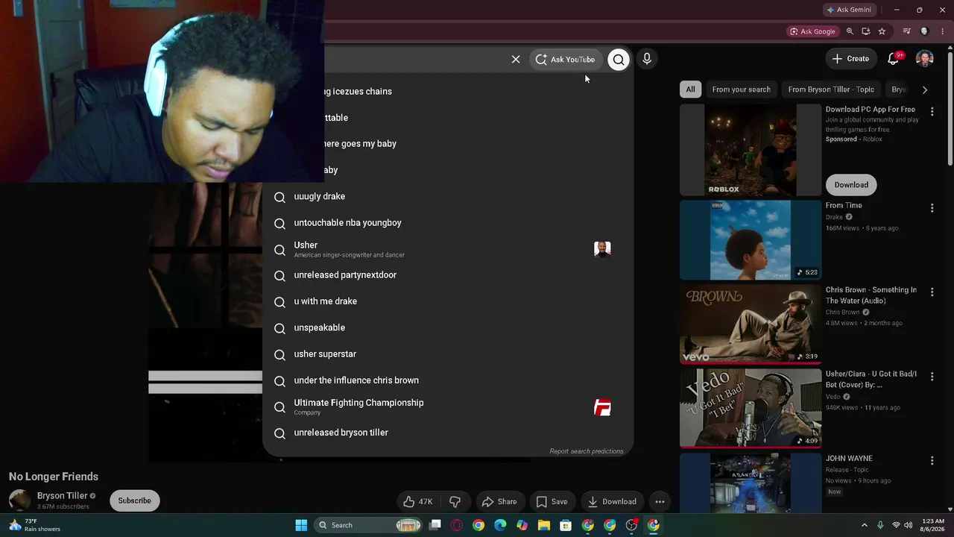Screen dimensions: 954x537
Task: Like the video with 47K likes
Action: coord(417,501)
